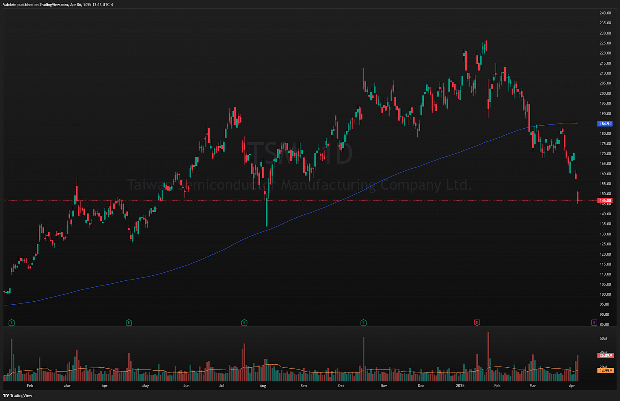Screen dimensions: 620x401
Task: Open the green earnings marker after Oct
Action: 364,323
